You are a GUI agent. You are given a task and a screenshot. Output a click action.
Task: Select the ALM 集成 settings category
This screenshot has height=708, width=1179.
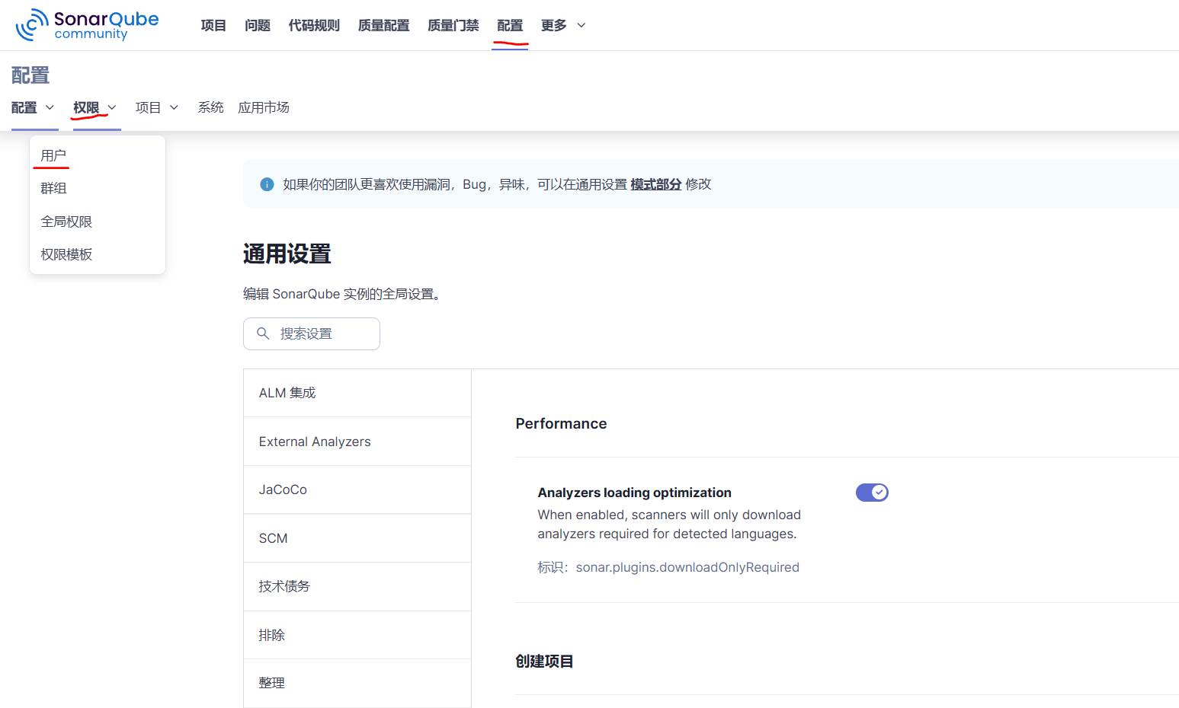point(357,393)
